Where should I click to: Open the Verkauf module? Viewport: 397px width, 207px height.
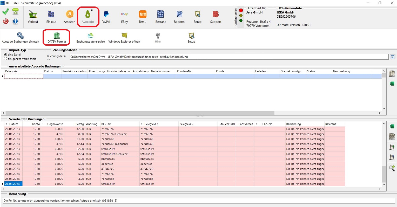pyautogui.click(x=33, y=17)
